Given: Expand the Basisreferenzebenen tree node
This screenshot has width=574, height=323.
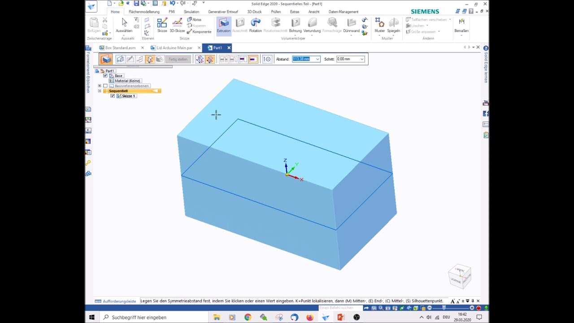Looking at the screenshot, I should pos(100,86).
